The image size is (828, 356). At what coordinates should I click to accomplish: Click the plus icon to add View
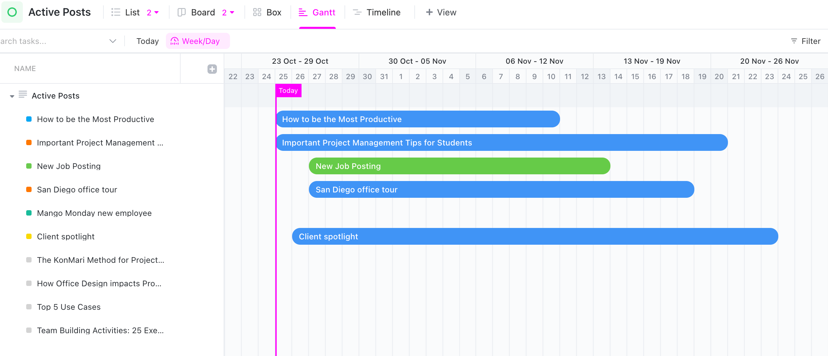(x=429, y=12)
